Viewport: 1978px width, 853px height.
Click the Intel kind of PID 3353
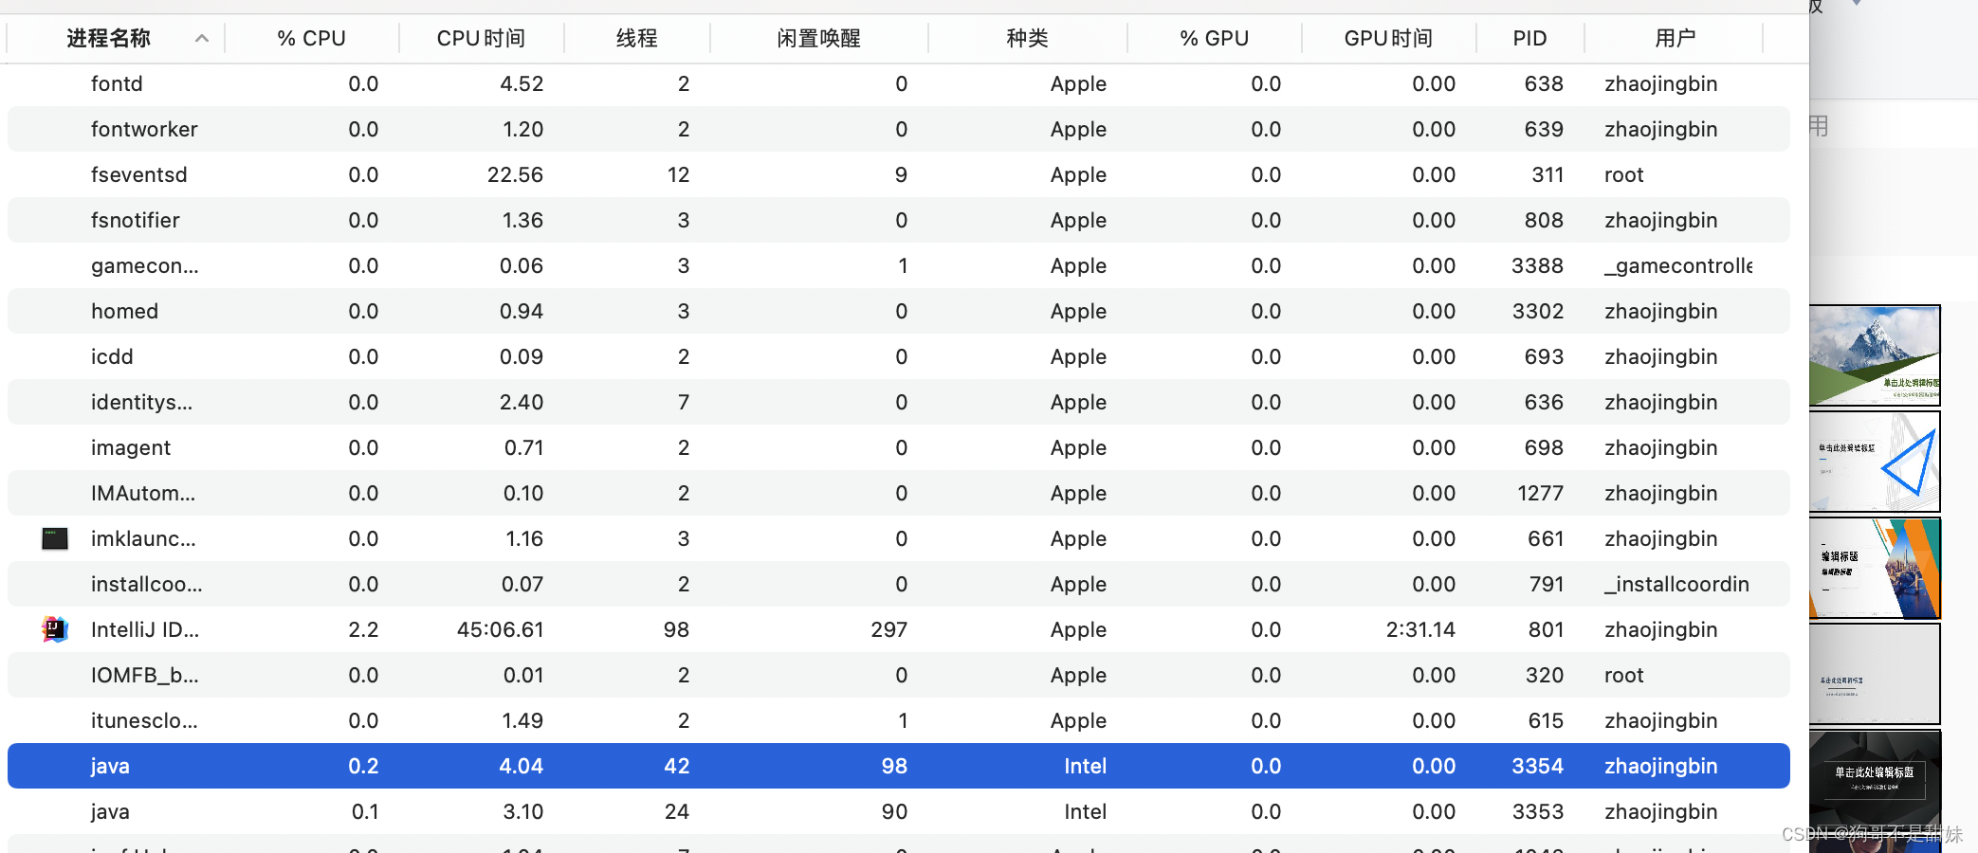click(1085, 811)
